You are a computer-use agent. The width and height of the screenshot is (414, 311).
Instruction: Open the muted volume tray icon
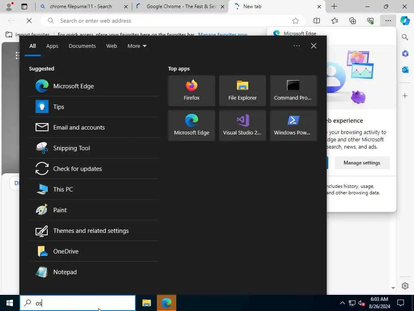361,303
